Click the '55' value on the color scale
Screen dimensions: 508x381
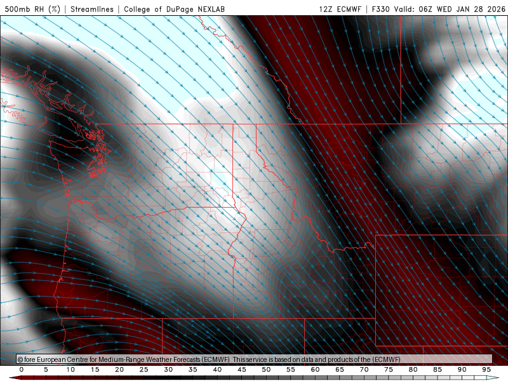291,370
